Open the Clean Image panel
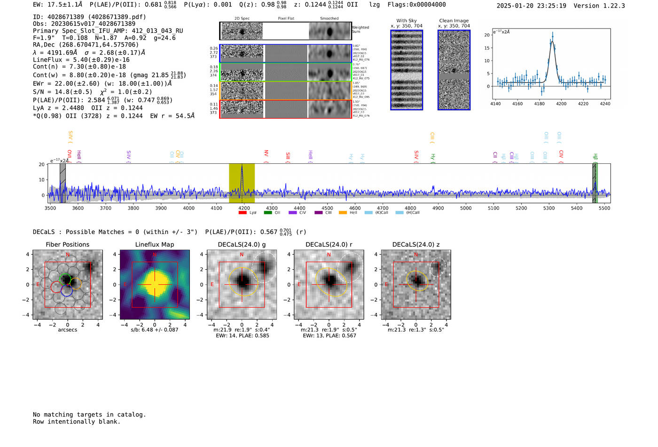This screenshot has width=658, height=447. point(454,70)
